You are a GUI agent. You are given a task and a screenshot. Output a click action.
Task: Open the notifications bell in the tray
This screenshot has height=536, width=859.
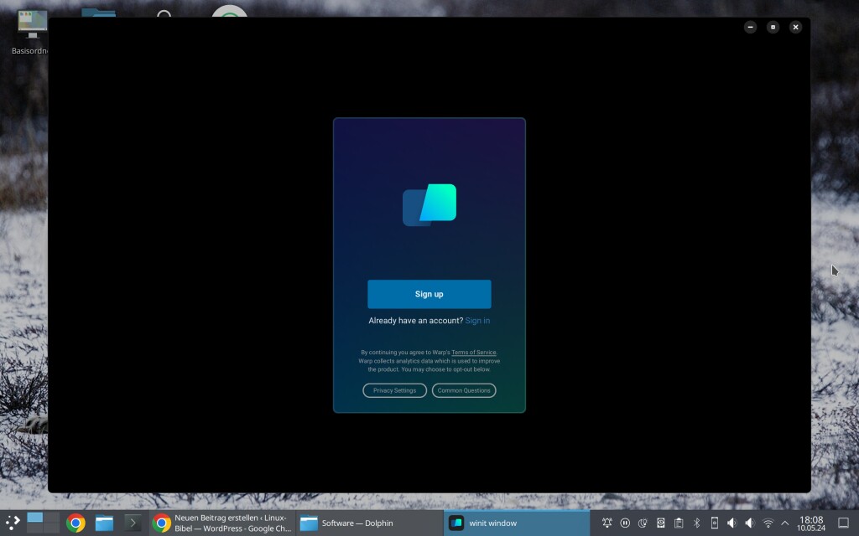(607, 523)
